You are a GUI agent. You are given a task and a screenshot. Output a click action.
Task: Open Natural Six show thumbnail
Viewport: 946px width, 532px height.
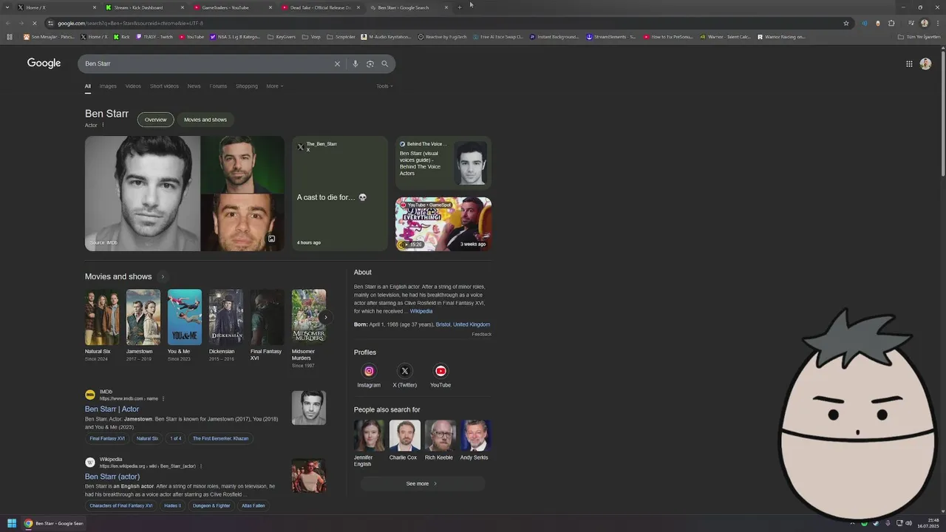(x=102, y=317)
